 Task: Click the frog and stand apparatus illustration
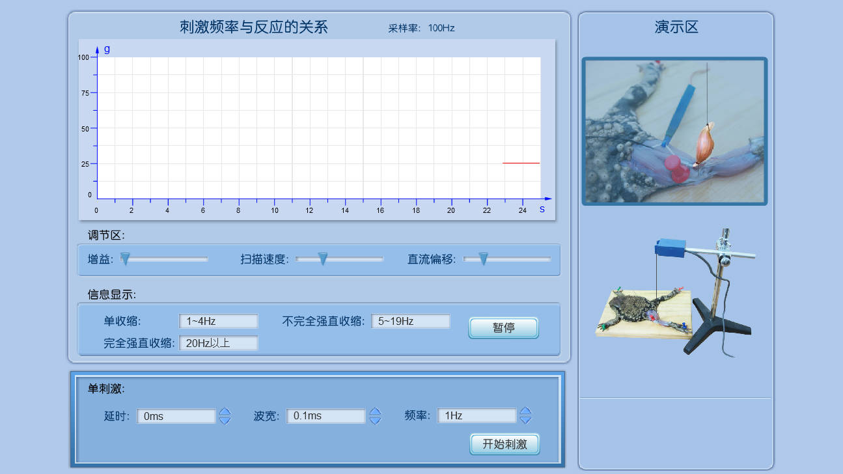point(677,293)
